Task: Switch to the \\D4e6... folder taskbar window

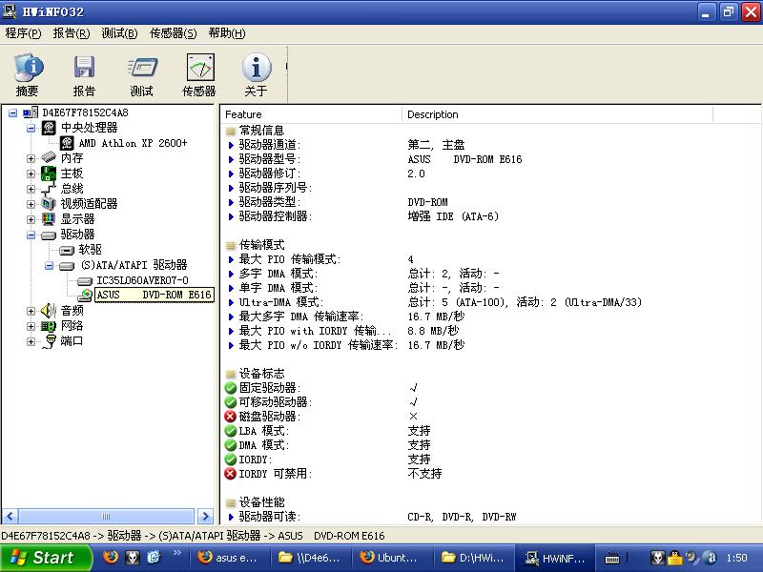Action: 309,558
